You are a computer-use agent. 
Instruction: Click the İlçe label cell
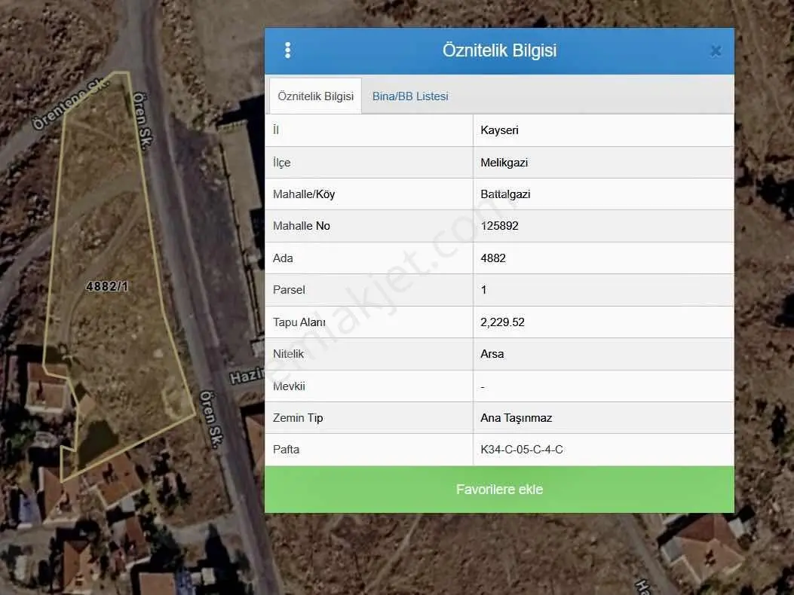click(369, 163)
